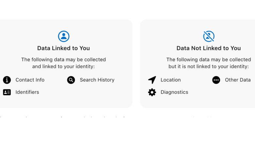Select the Diagnostics text label
Viewport: 255px width, 143px height.
pos(174,92)
